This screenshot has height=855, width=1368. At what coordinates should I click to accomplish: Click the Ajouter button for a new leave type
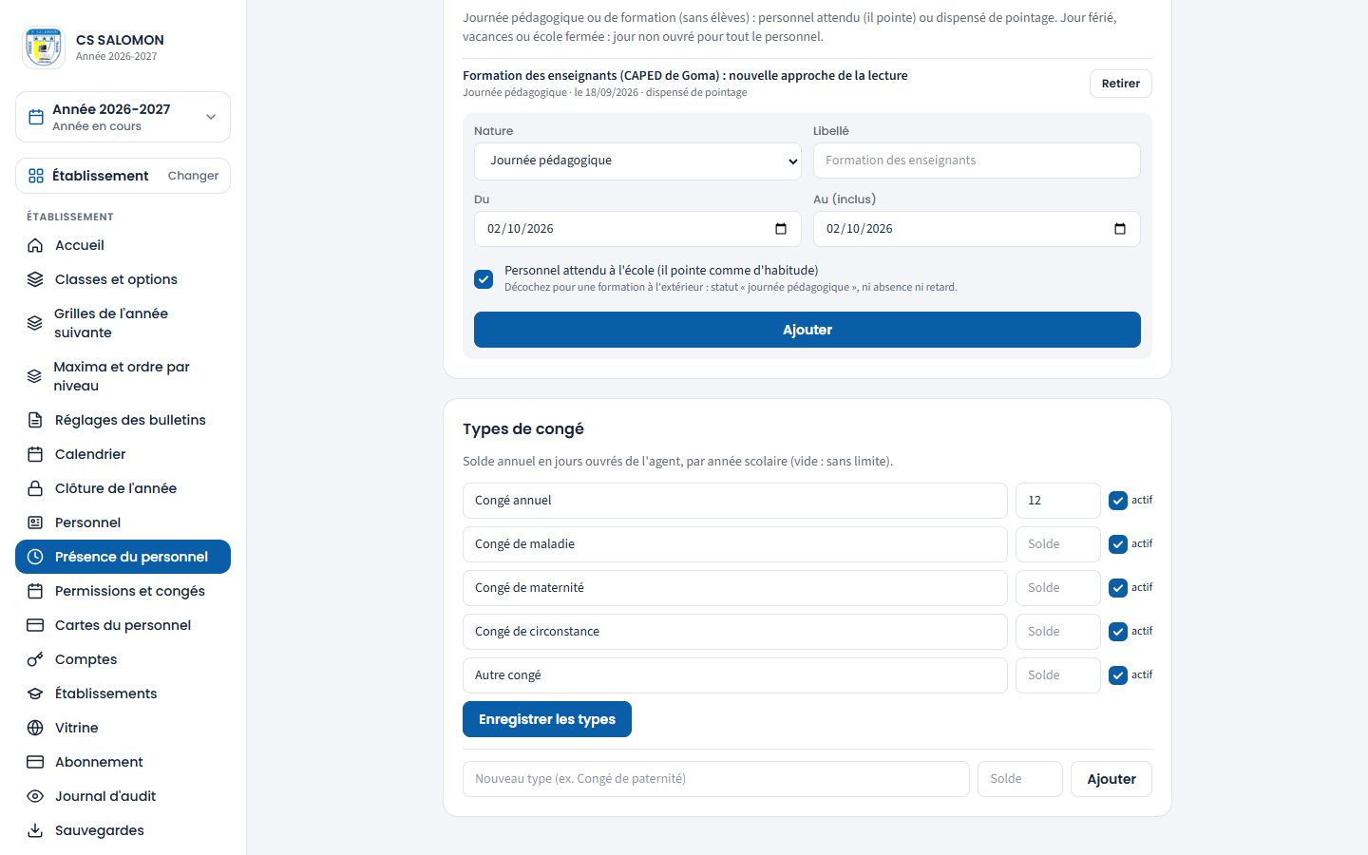(1111, 779)
